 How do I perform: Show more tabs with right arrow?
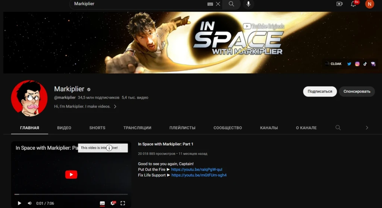(x=367, y=128)
